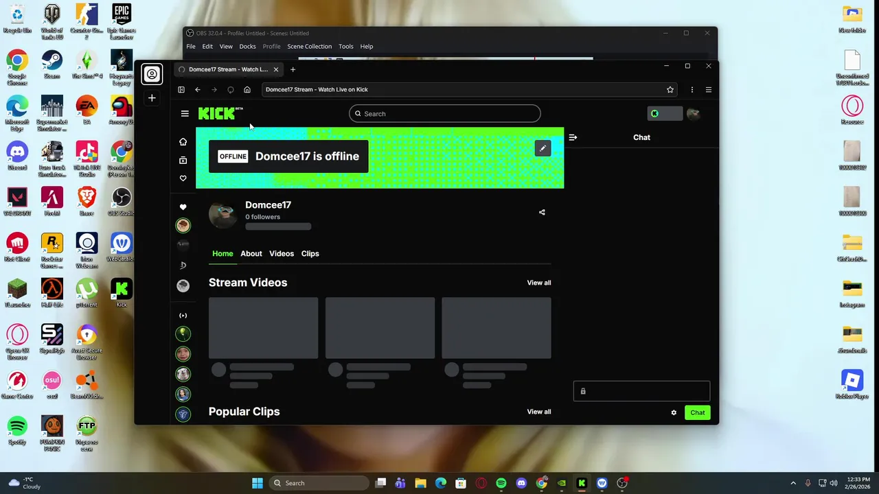879x494 pixels.
Task: Open Edit menu in OBS window
Action: (x=207, y=47)
